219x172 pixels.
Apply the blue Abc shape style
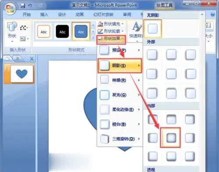pos(81,31)
